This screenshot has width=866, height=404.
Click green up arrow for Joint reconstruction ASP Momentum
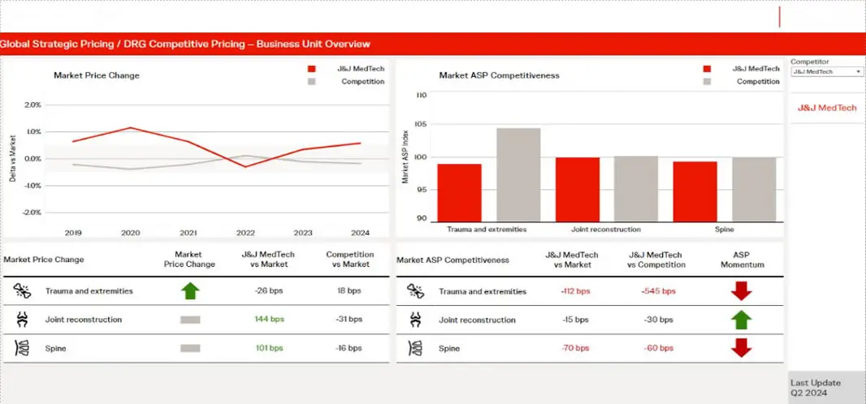point(741,320)
